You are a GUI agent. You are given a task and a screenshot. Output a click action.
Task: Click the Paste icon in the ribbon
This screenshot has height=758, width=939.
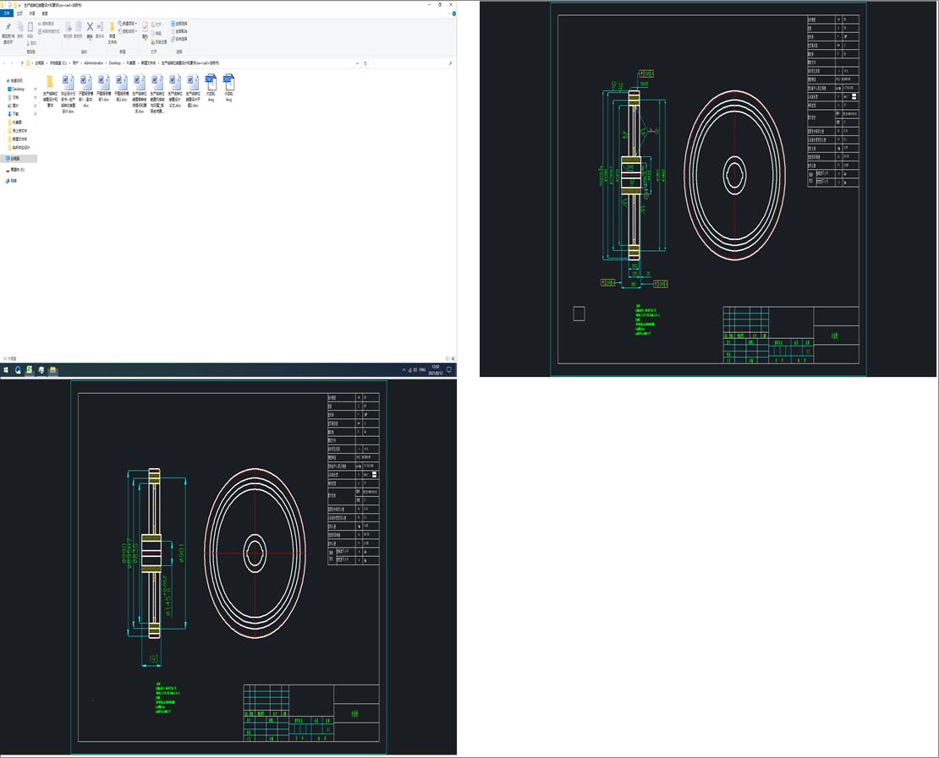30,27
